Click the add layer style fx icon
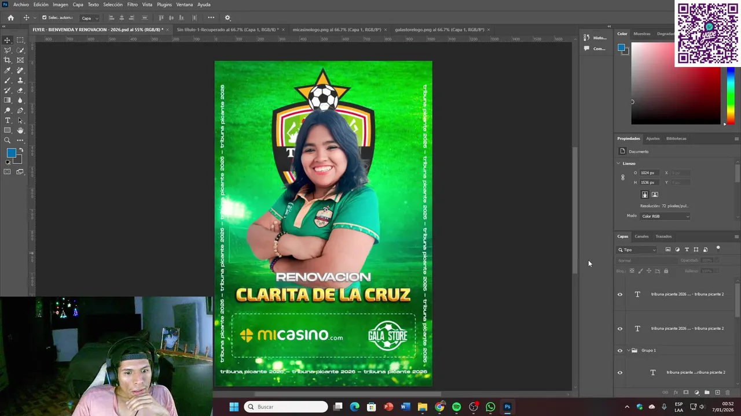The height and width of the screenshot is (416, 741). point(676,392)
